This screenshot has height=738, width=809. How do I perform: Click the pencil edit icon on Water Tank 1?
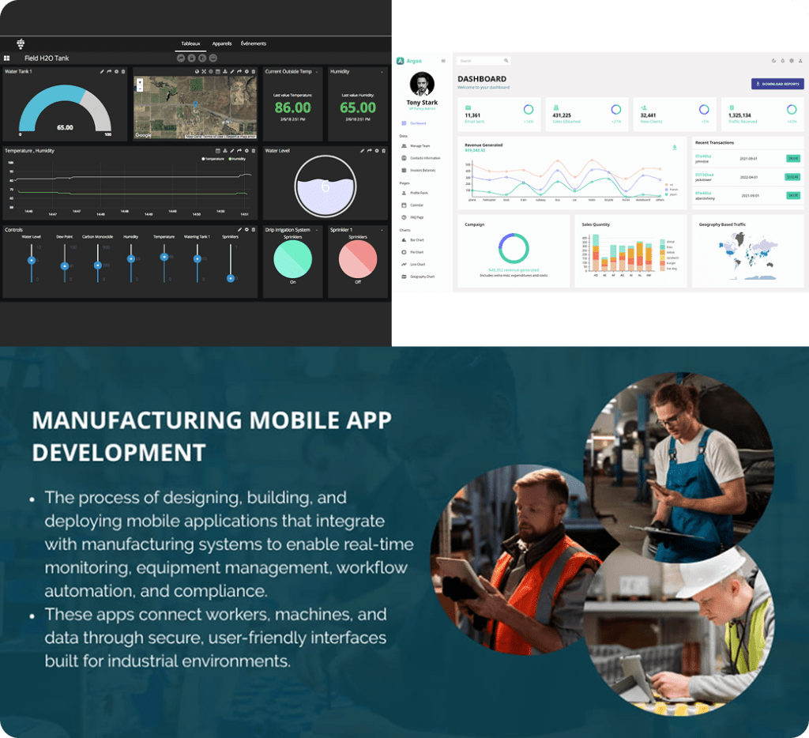click(101, 71)
